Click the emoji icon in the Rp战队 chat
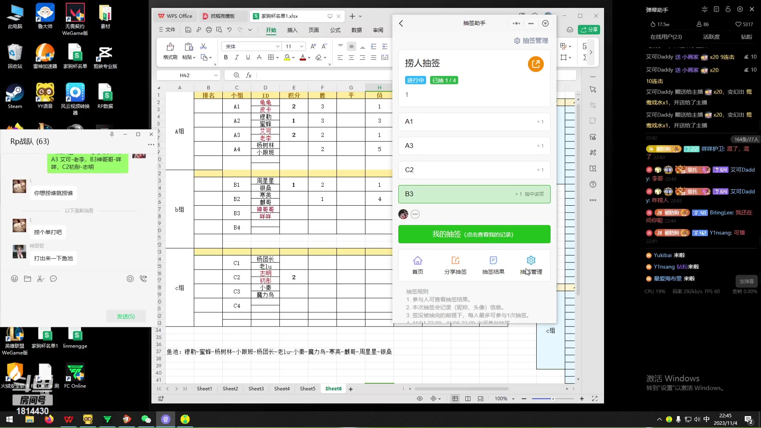Image resolution: width=761 pixels, height=428 pixels. click(x=15, y=279)
